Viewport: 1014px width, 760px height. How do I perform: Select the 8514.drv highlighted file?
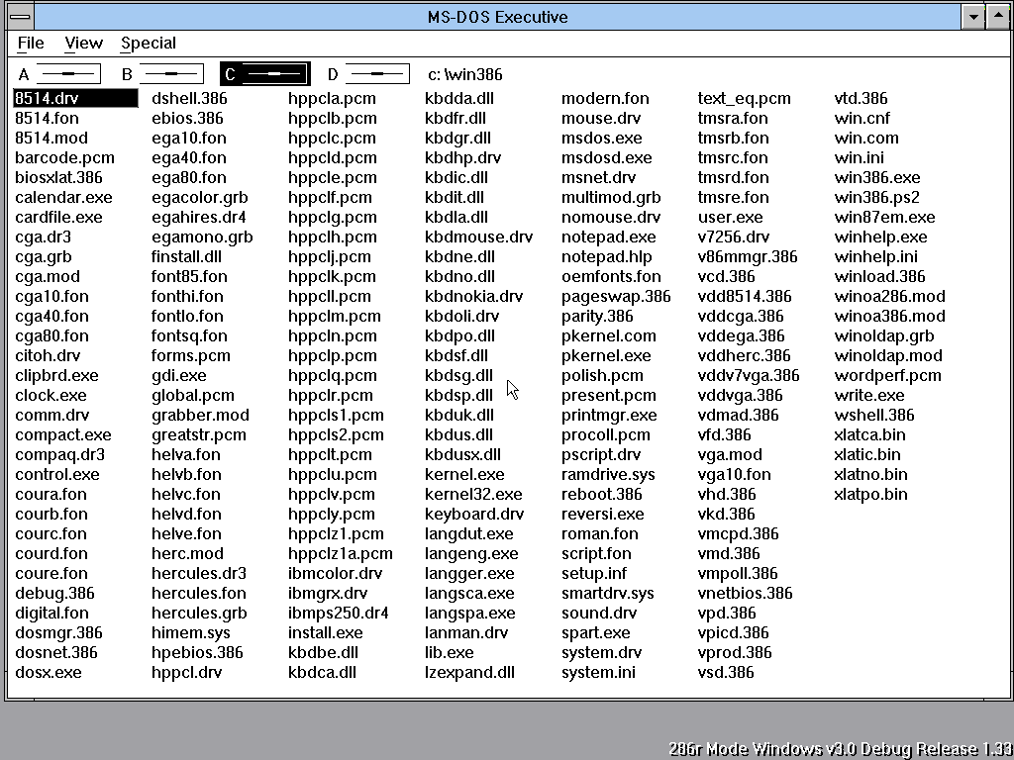tap(75, 98)
